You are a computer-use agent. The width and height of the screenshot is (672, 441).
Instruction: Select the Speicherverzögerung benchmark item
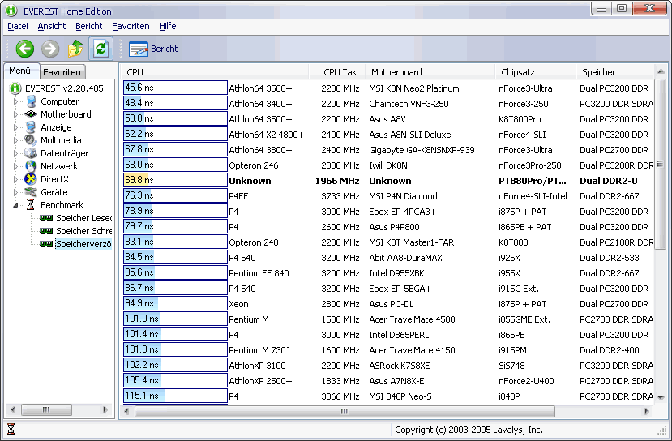[83, 244]
